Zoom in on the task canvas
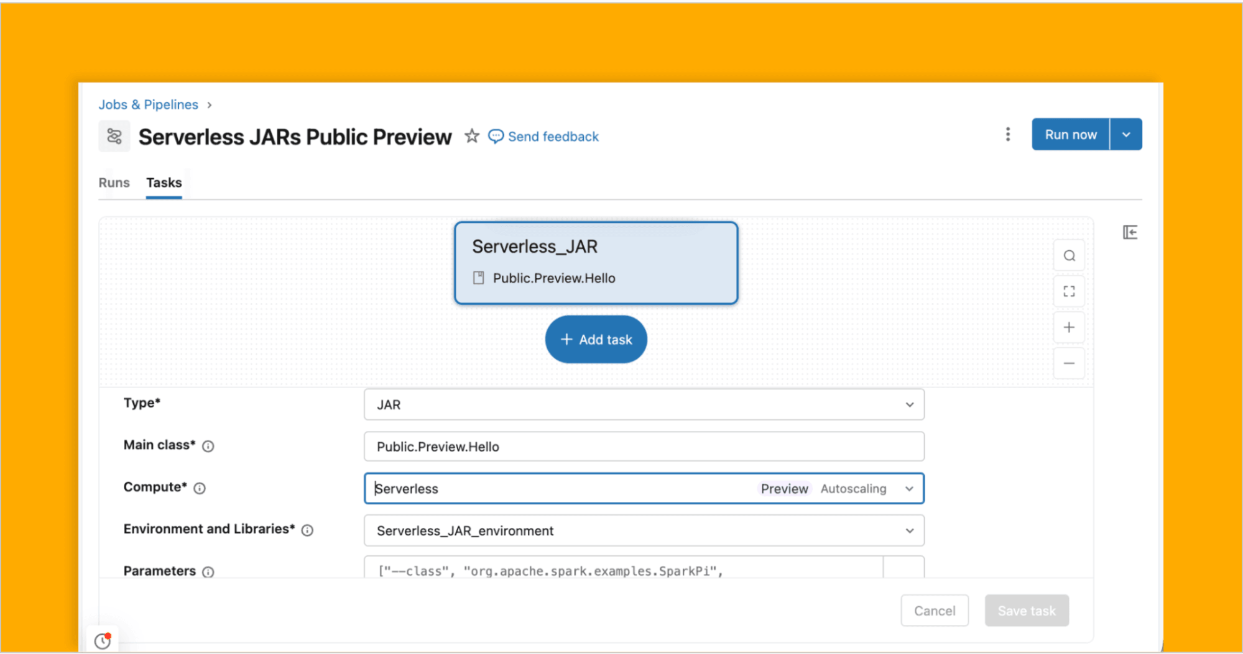Screen dimensions: 1243x654 click(1069, 327)
